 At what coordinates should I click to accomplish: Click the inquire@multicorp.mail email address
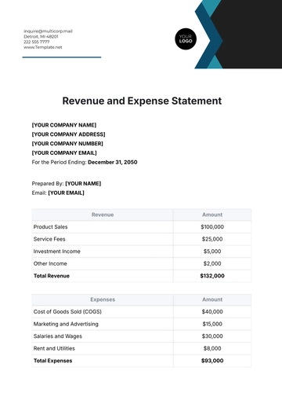(x=48, y=31)
